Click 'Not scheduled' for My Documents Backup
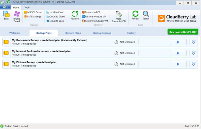This screenshot has width=201, height=129. point(127,42)
